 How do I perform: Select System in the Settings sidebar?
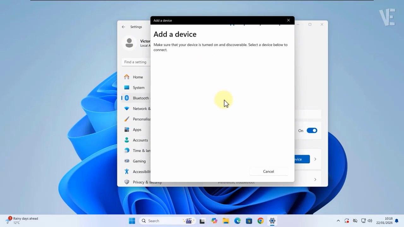139,88
